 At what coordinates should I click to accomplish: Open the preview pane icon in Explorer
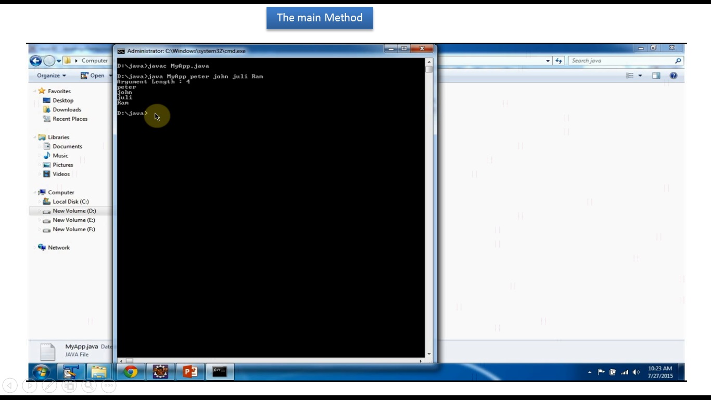pyautogui.click(x=657, y=75)
